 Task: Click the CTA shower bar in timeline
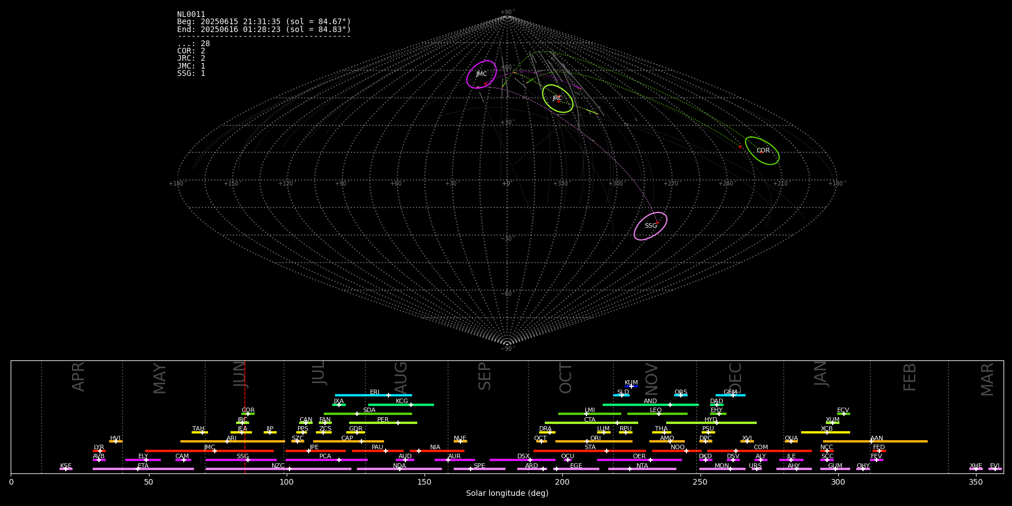pos(591,423)
